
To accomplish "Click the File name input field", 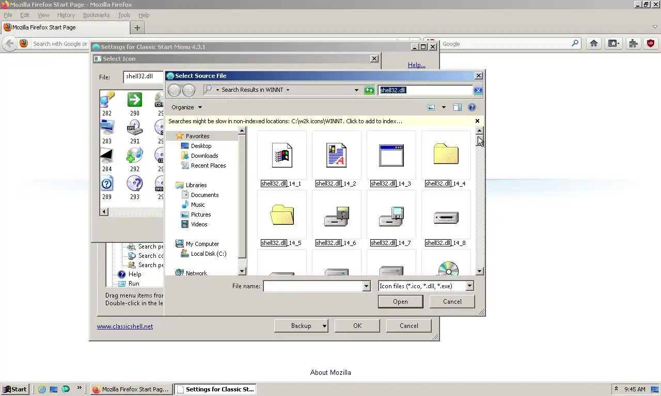I will 313,286.
